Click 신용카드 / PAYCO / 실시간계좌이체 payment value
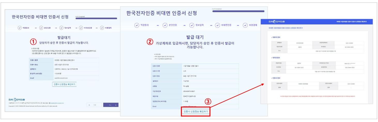Image resolution: width=378 pixels, height=122 pixels. pyautogui.click(x=66, y=69)
